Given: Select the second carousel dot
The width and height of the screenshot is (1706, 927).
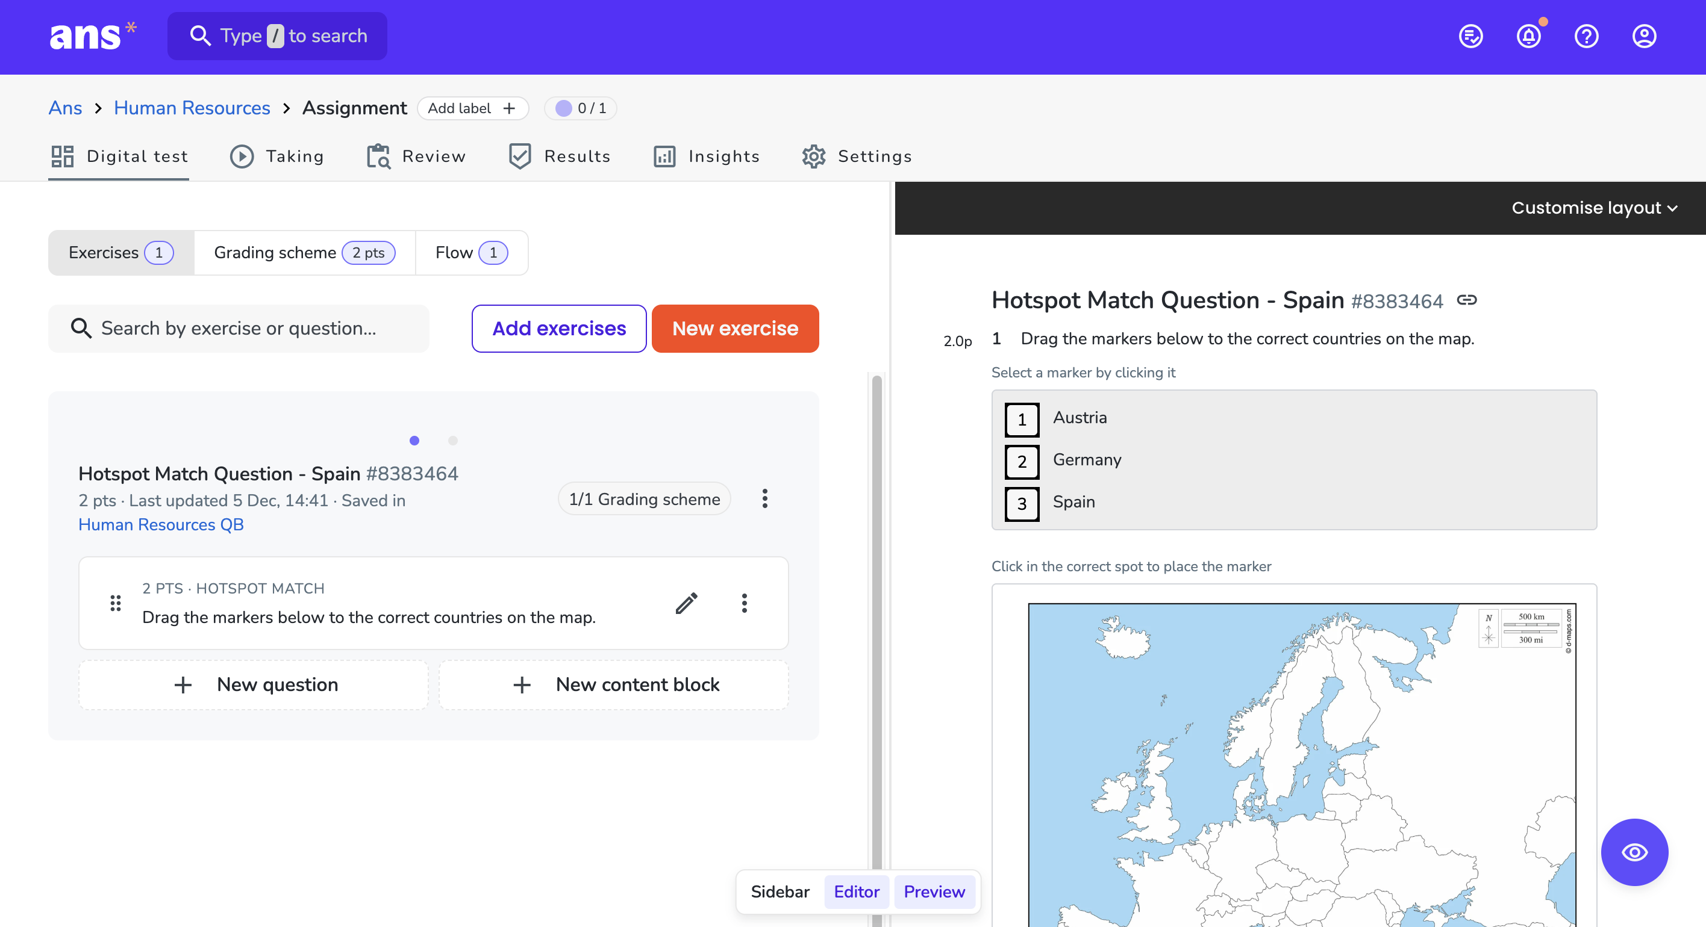Looking at the screenshot, I should tap(453, 440).
